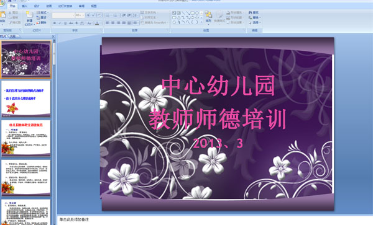This screenshot has height=225, width=373.
Task: Select the oval shape in shapes gallery
Action: coord(197,13)
